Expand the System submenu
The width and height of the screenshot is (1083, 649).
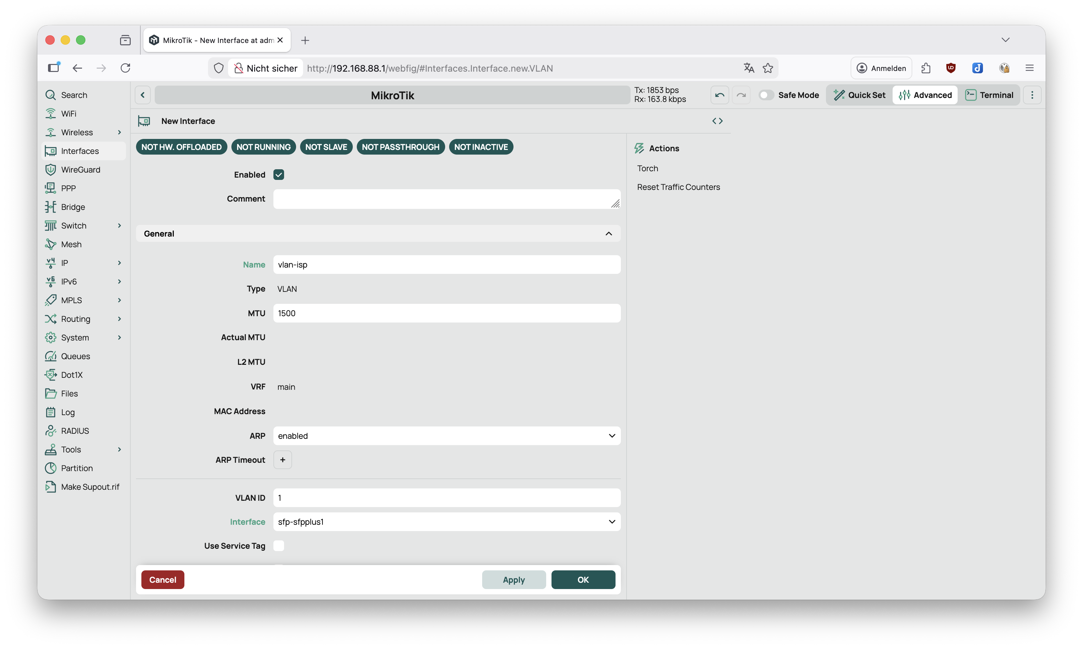(119, 337)
